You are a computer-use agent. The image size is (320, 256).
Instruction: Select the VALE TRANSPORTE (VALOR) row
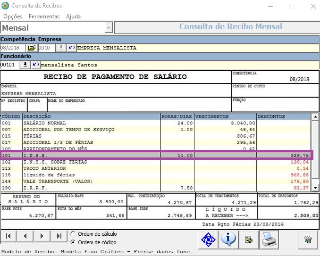(x=156, y=182)
